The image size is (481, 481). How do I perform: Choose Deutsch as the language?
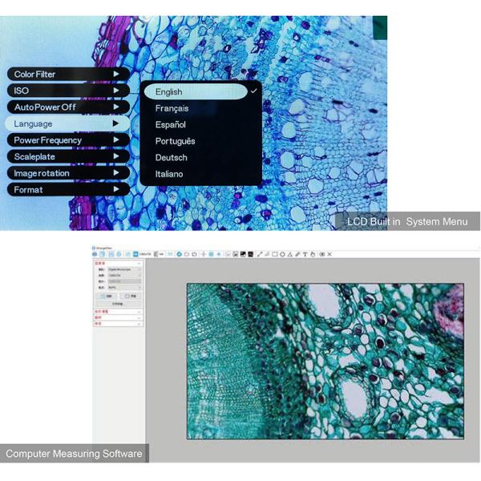(171, 157)
